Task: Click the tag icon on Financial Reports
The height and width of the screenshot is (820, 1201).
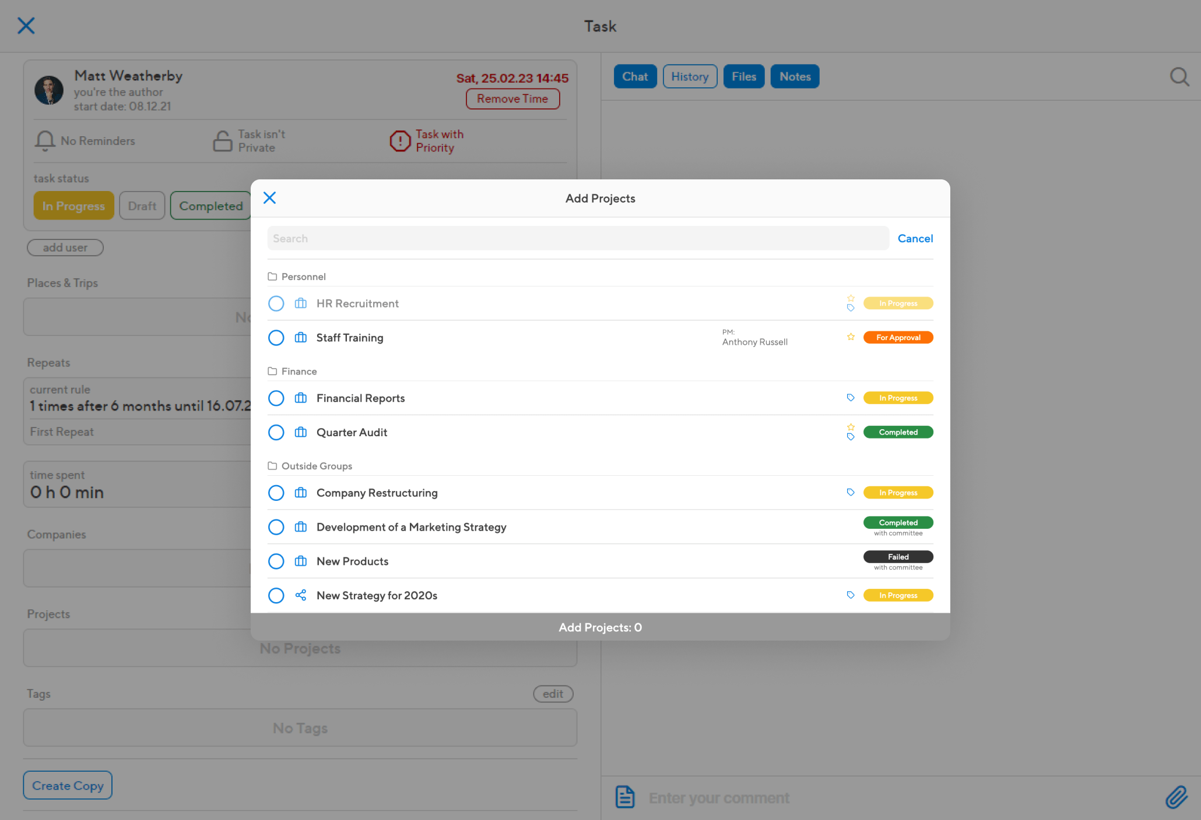Action: (x=851, y=398)
